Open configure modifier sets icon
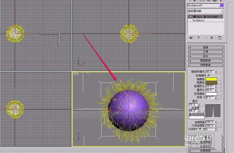This screenshot has height=153, width=234. 220,38
